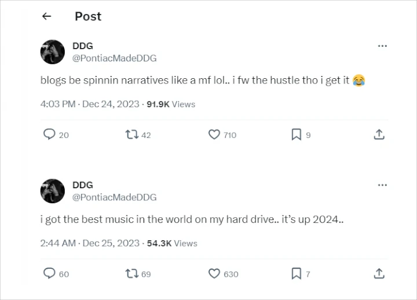Open @PontiacMadeDDG handle on first post
Screen dimensions: 417x300
[114, 58]
